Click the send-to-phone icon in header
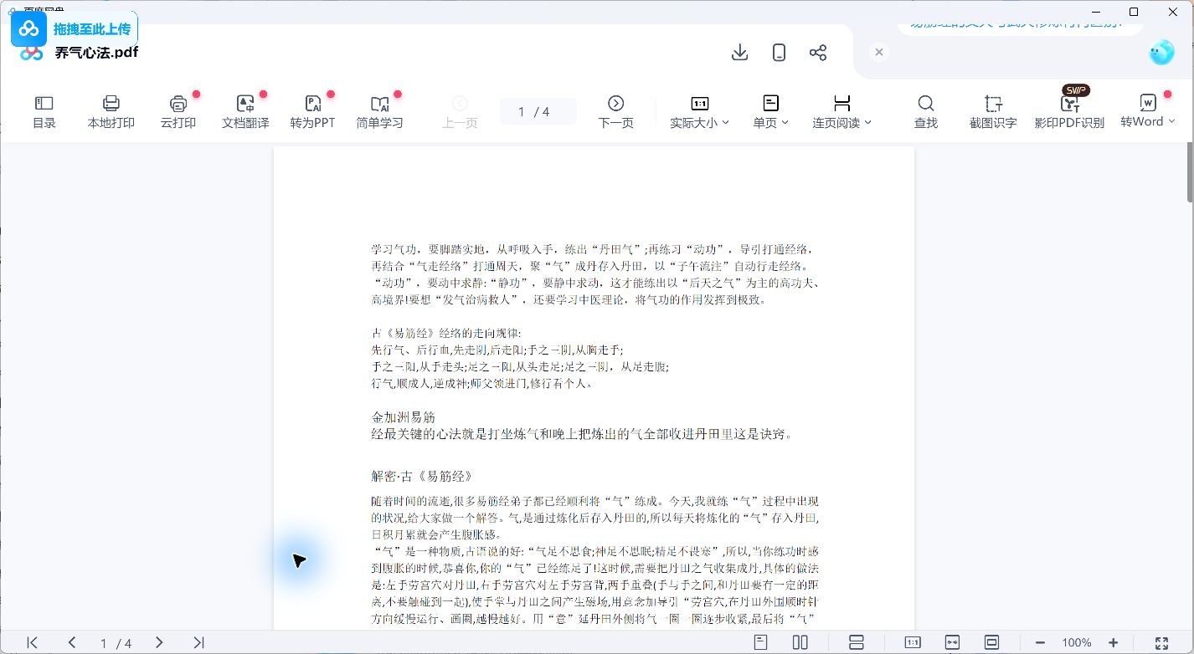This screenshot has width=1194, height=654. click(x=779, y=53)
